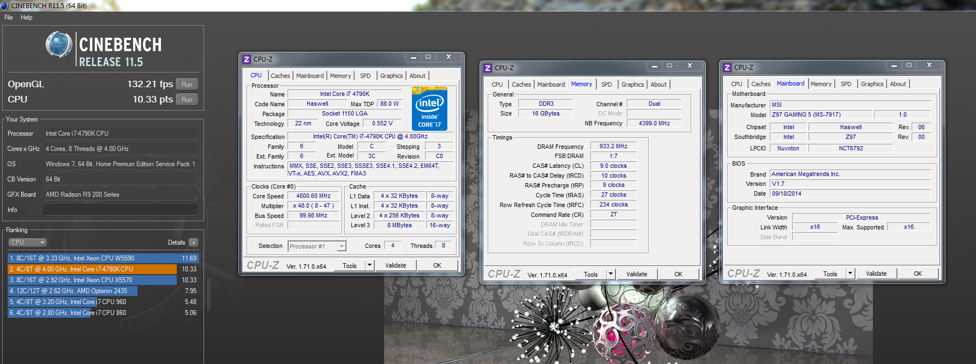Click Validate in right CPU-Z window
Image resolution: width=976 pixels, height=364 pixels.
(876, 274)
